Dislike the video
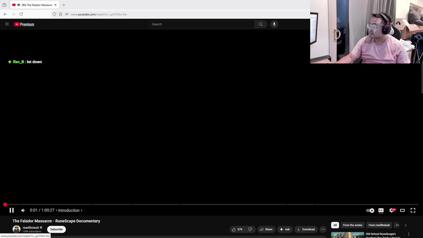The height and width of the screenshot is (238, 423). [x=250, y=229]
